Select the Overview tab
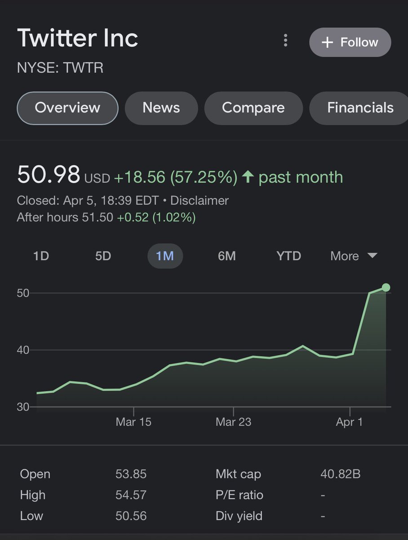 (x=67, y=108)
